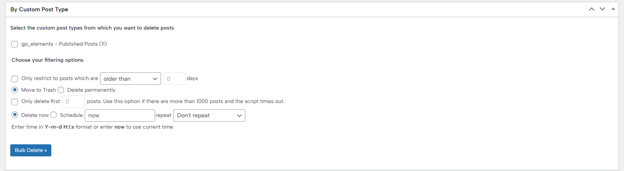Tick the gp_elements Published Posts checkbox
Image resolution: width=624 pixels, height=171 pixels.
[15, 44]
